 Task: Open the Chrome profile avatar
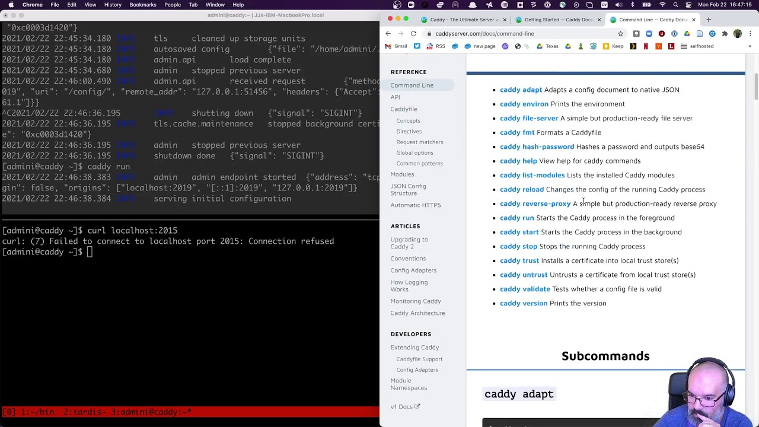[x=738, y=34]
